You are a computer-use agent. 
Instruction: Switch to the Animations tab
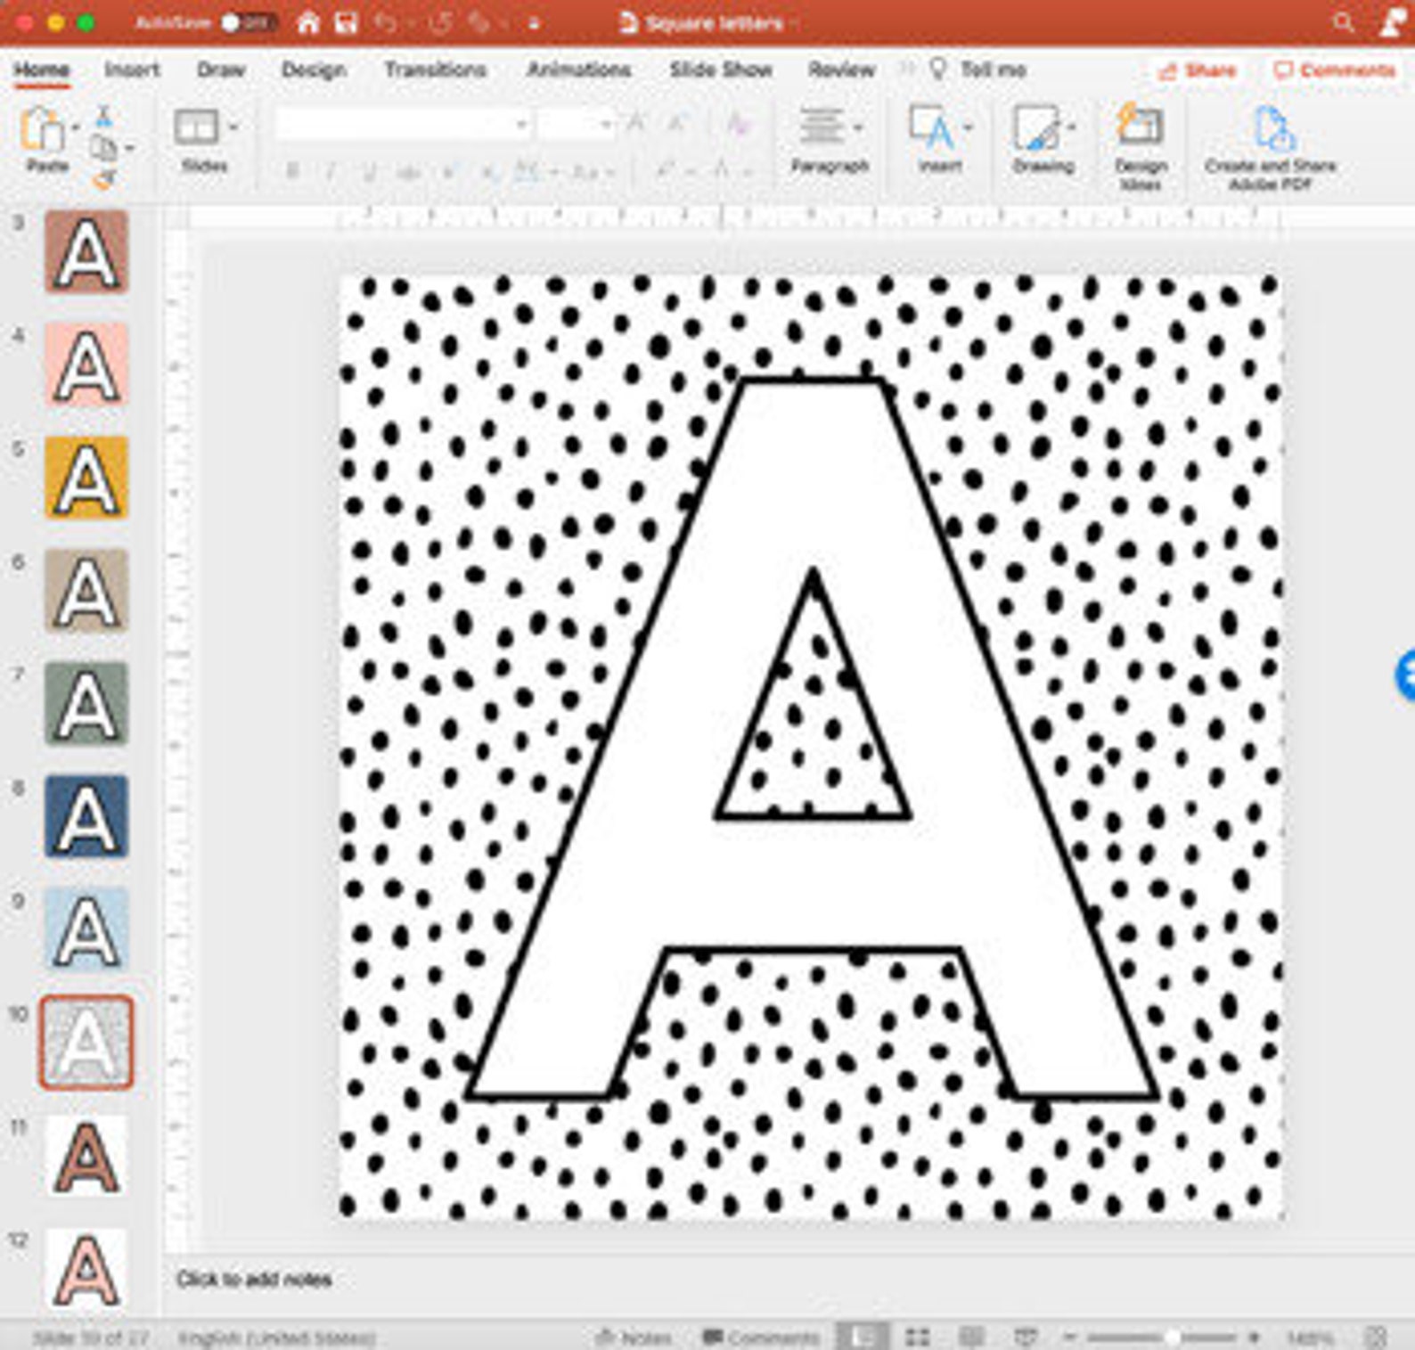click(579, 70)
